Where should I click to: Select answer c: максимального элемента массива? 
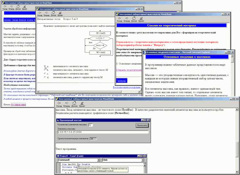tap(45, 74)
